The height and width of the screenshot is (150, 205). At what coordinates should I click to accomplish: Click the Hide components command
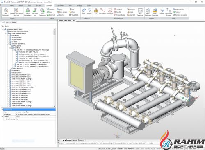click(72, 9)
